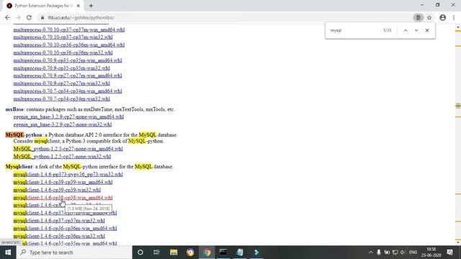Viewport: 461px width, 259px height.
Task: Go back to the previous page
Action: 7,17
